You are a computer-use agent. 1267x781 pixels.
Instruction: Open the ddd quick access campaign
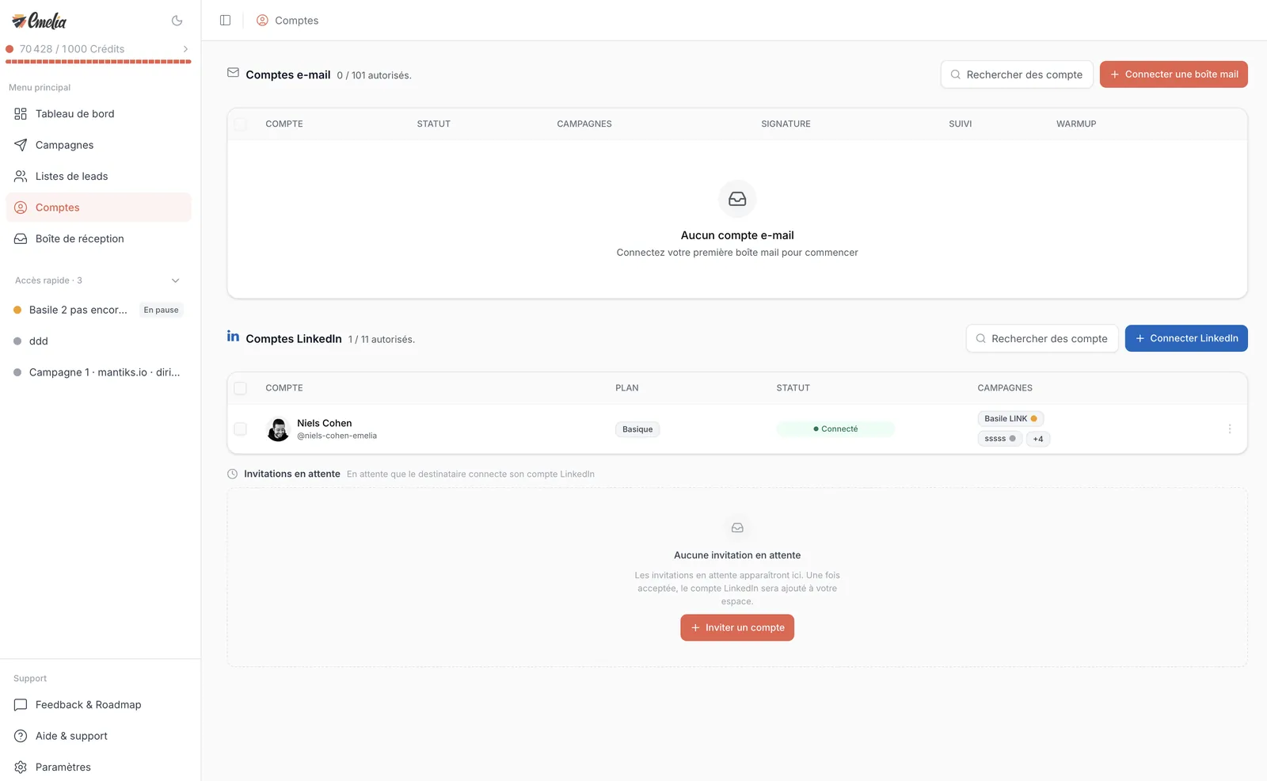pyautogui.click(x=98, y=341)
